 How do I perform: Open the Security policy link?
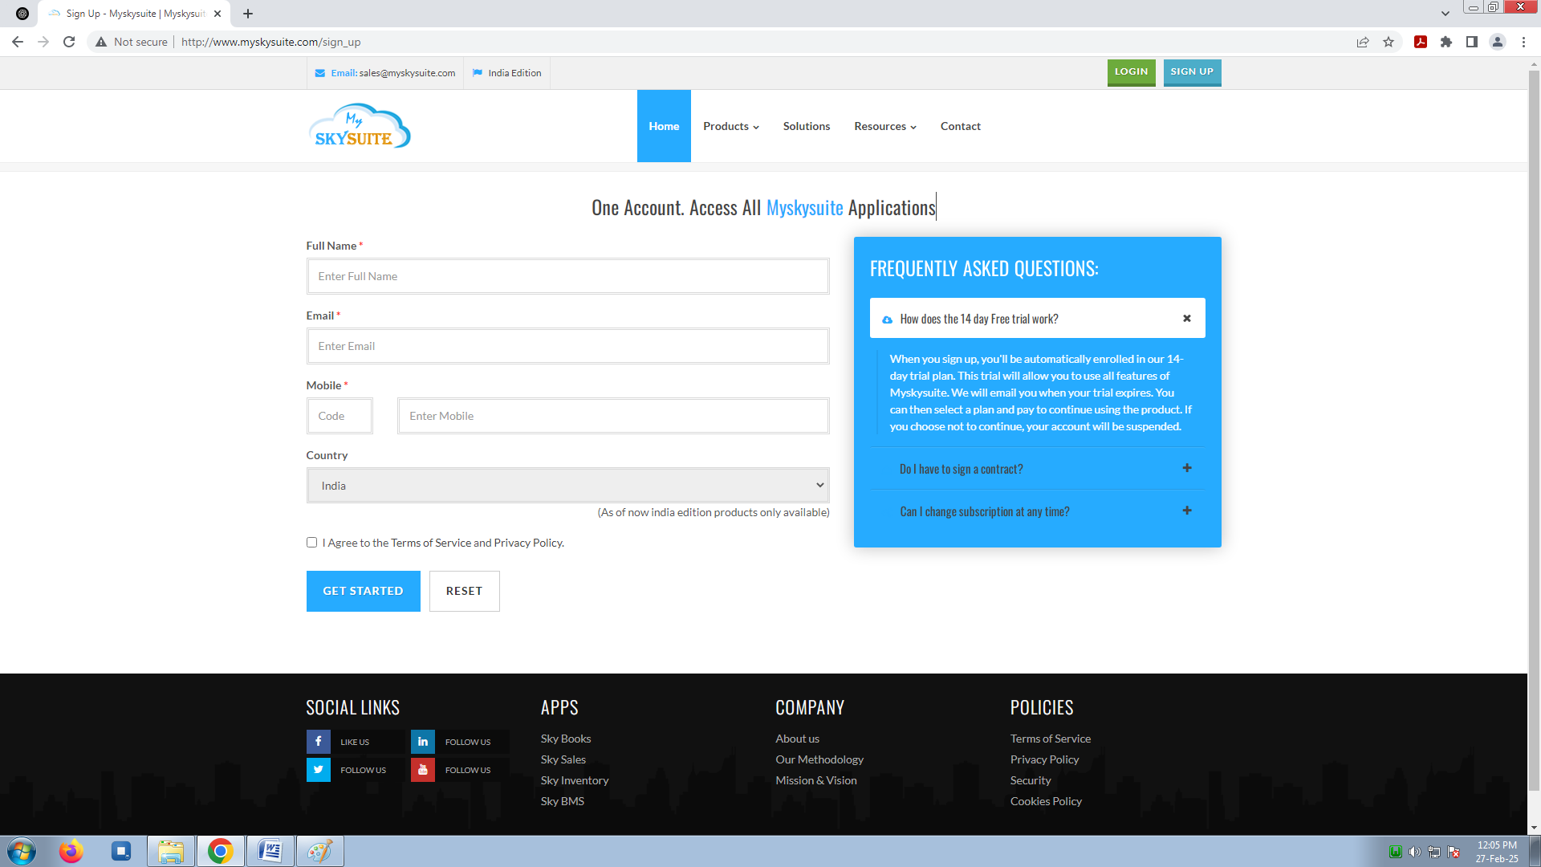tap(1031, 780)
